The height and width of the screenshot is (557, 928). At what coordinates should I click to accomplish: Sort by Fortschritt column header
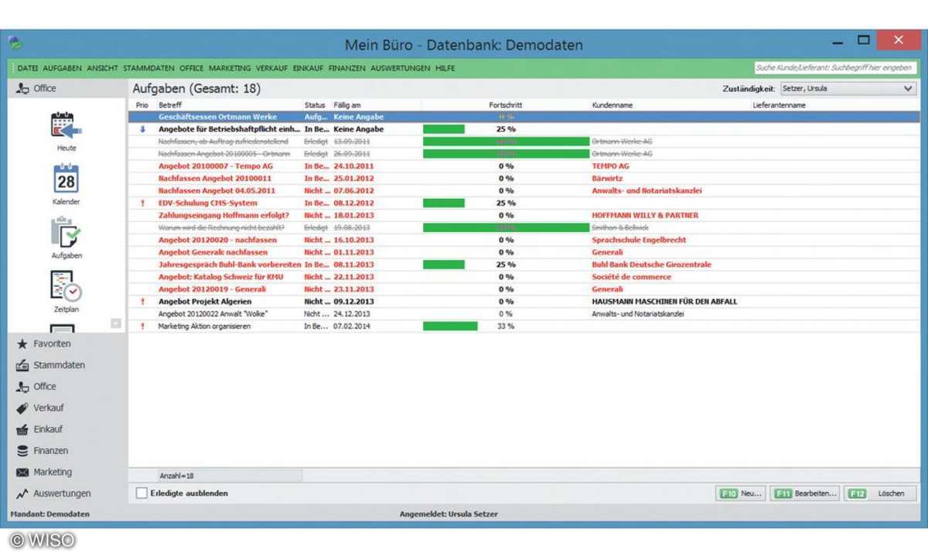click(x=506, y=104)
